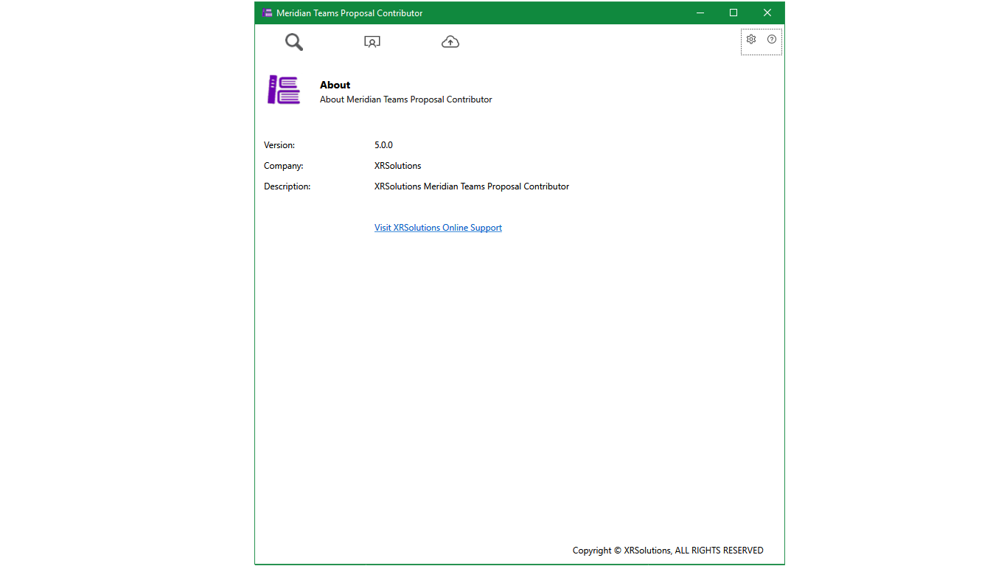
Task: Close the Proposal Contributor window
Action: tap(767, 13)
